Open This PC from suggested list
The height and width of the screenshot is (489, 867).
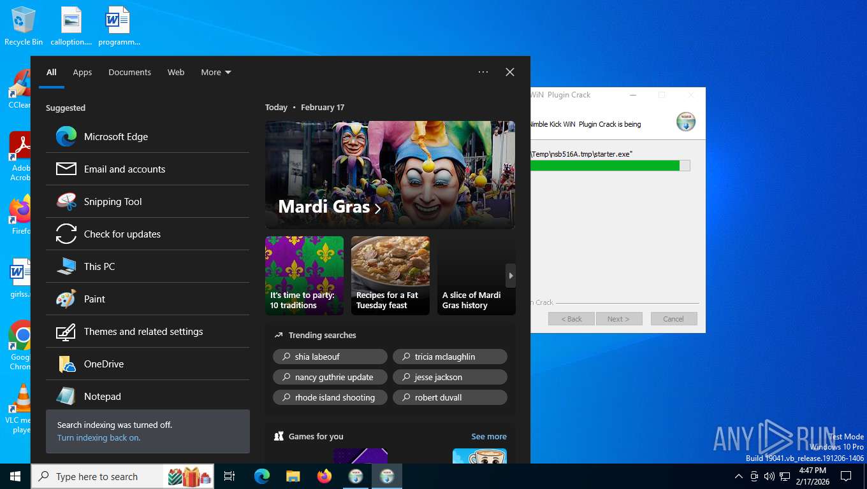tap(147, 266)
